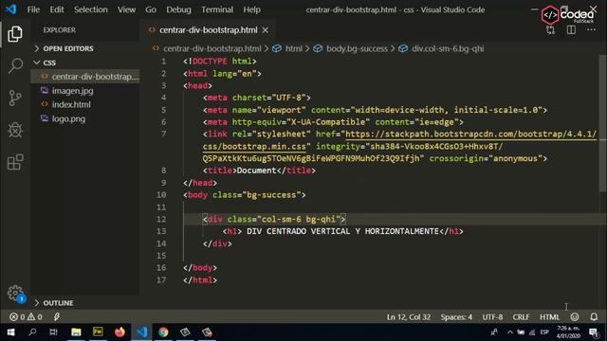This screenshot has height=341, width=607.
Task: Open the Help menu
Action: pyautogui.click(x=251, y=9)
